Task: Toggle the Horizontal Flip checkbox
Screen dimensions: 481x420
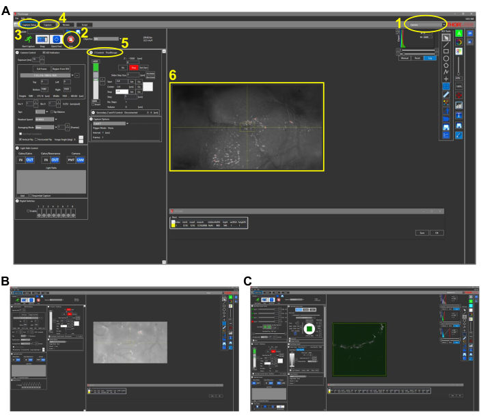Action: [36, 139]
